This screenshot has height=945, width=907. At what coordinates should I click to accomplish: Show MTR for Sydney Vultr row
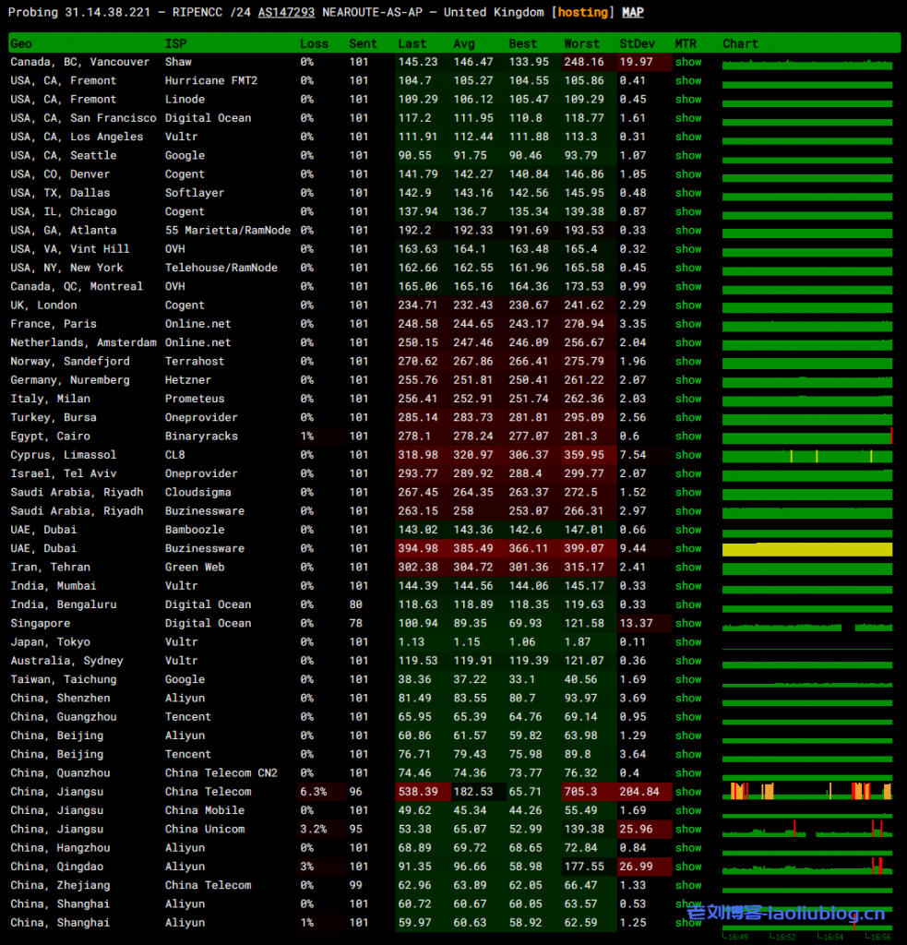(687, 661)
